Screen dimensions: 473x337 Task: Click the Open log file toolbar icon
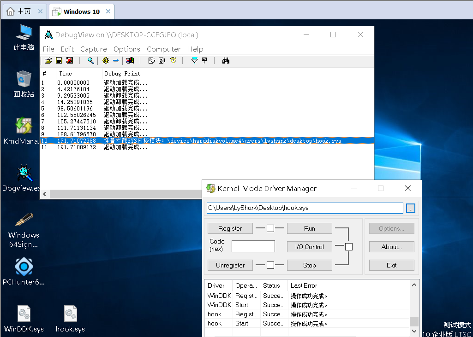tap(48, 60)
